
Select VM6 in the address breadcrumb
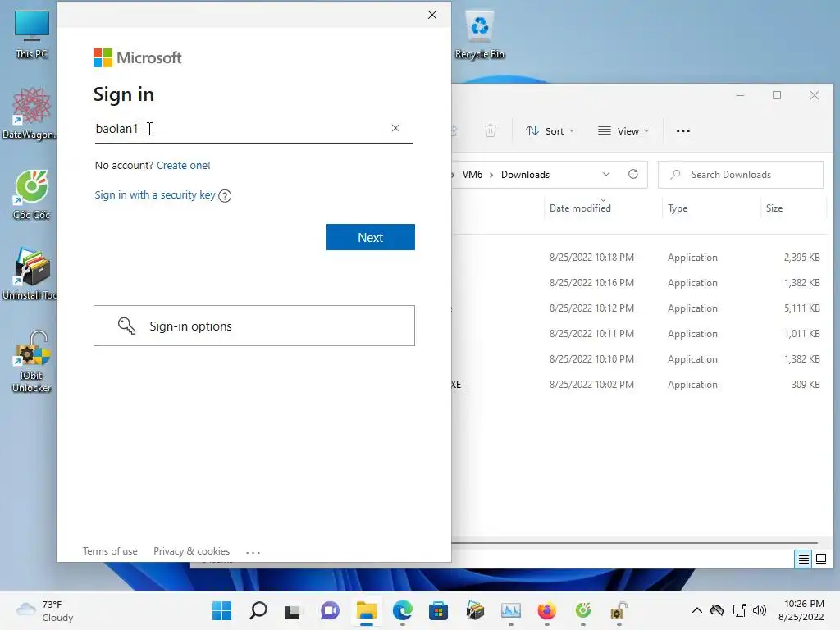(x=472, y=175)
